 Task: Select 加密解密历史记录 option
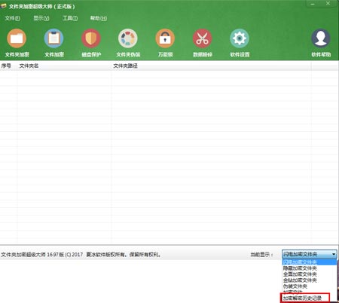coord(303,298)
